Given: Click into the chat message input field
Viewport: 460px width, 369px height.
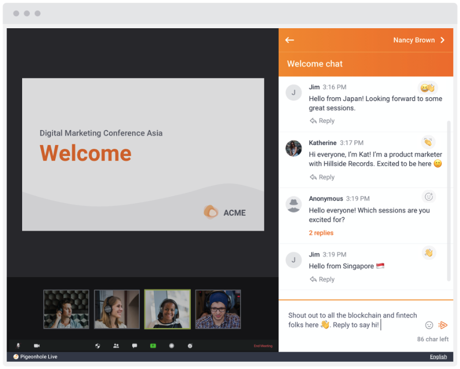Looking at the screenshot, I should click(353, 320).
